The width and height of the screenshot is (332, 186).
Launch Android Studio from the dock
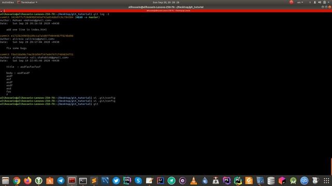click(x=293, y=181)
